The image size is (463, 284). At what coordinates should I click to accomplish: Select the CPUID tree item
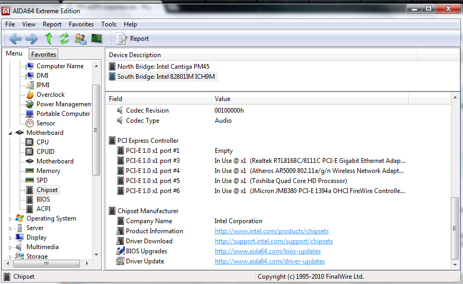[x=46, y=151]
